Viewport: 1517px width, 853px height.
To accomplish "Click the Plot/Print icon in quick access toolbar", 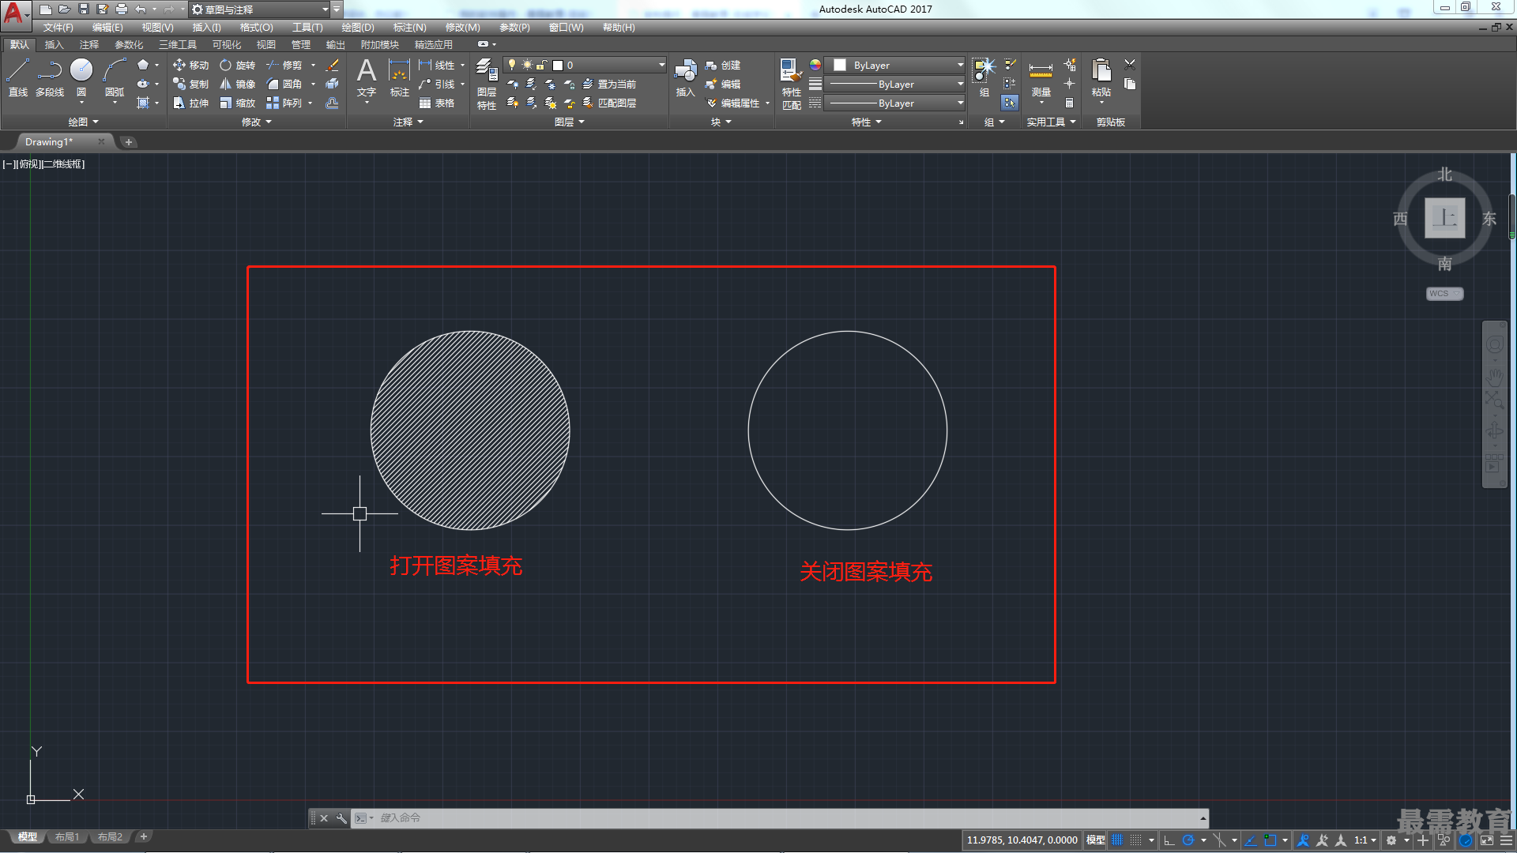I will (122, 9).
